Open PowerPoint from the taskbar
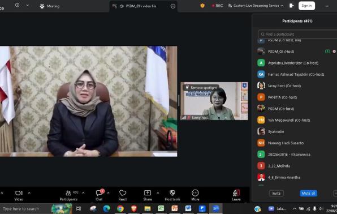337x214 pixels. (175, 208)
